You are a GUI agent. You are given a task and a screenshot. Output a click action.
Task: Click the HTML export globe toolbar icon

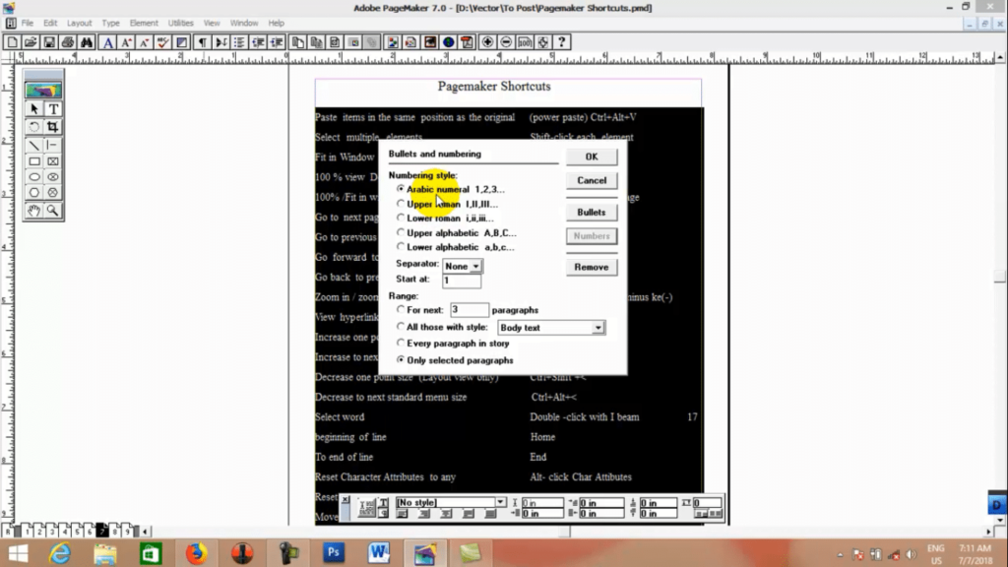tap(449, 42)
